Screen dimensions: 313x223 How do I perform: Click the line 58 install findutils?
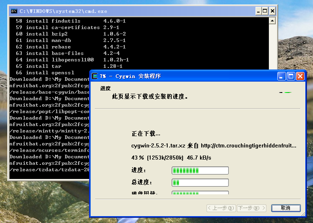[71, 21]
